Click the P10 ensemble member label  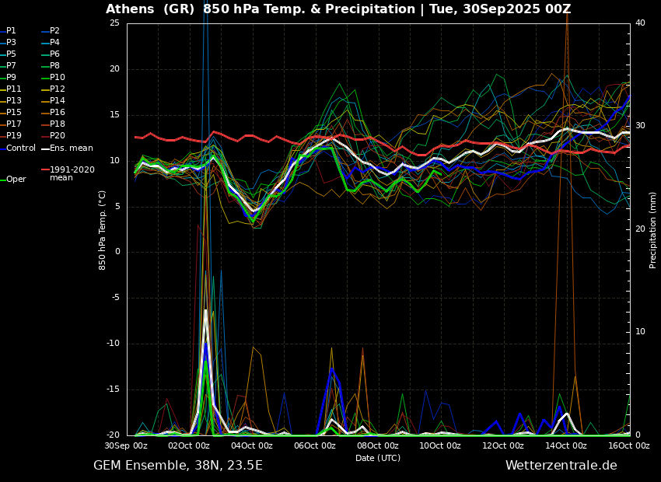tap(57, 78)
